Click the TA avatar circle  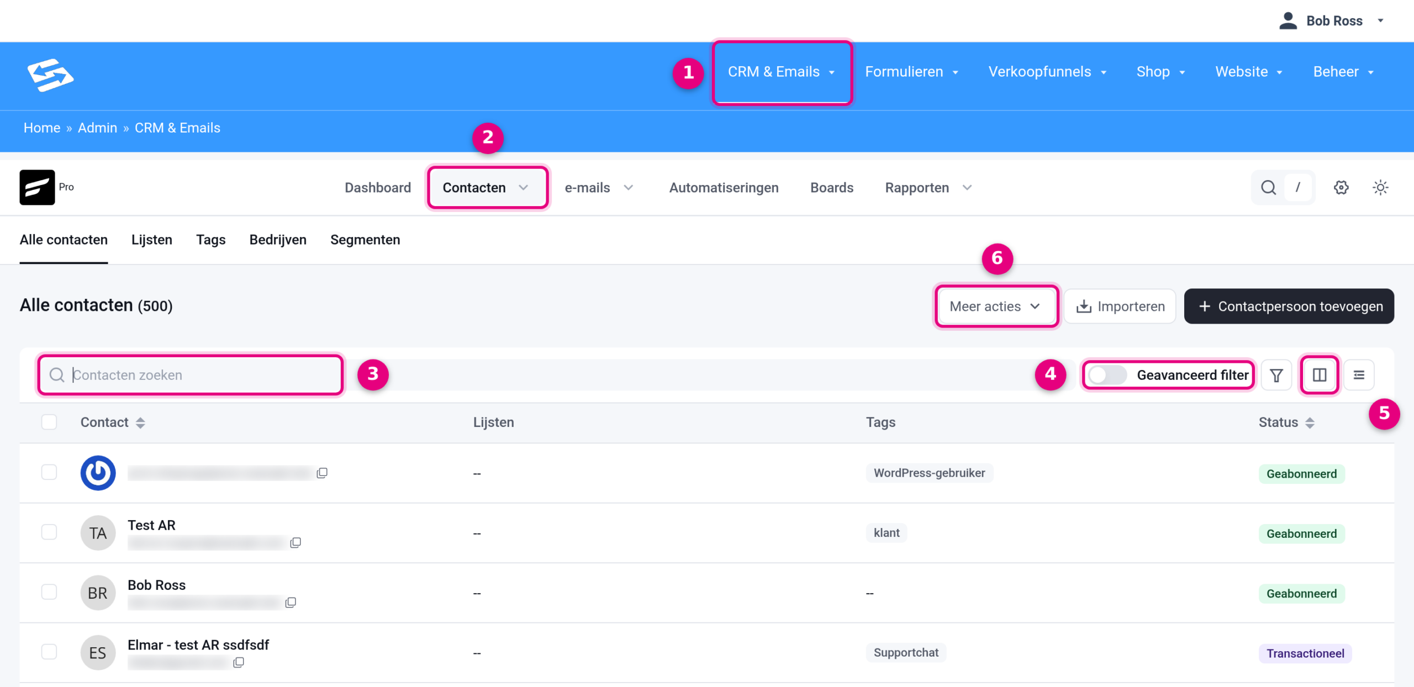tap(98, 533)
